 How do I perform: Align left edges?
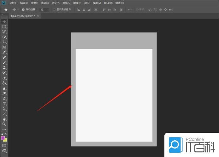coord(79,10)
